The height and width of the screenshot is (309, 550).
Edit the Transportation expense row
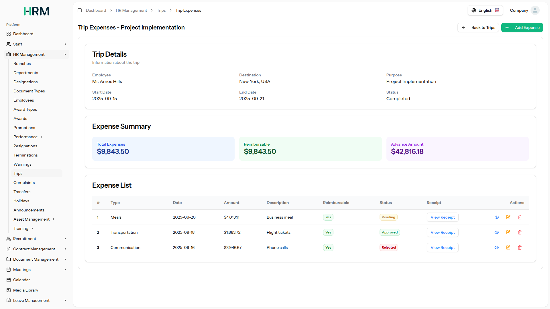click(508, 232)
